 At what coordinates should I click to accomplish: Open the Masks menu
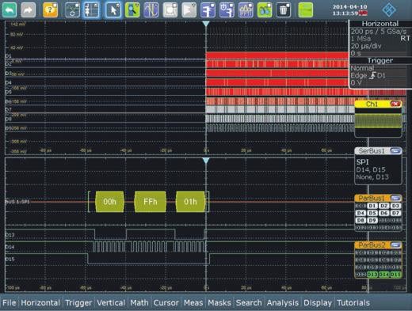[x=219, y=302]
